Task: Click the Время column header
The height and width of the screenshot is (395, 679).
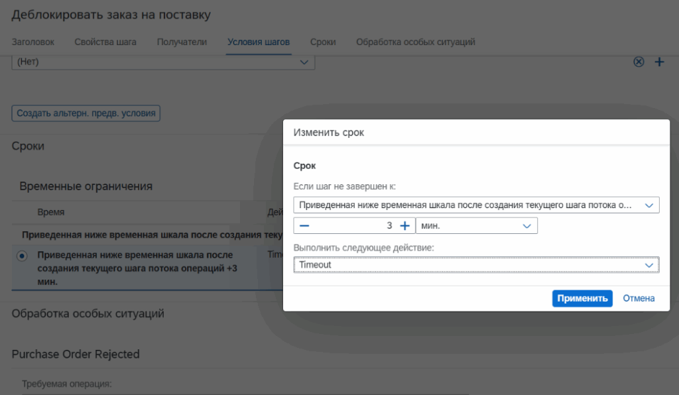Action: click(x=50, y=212)
